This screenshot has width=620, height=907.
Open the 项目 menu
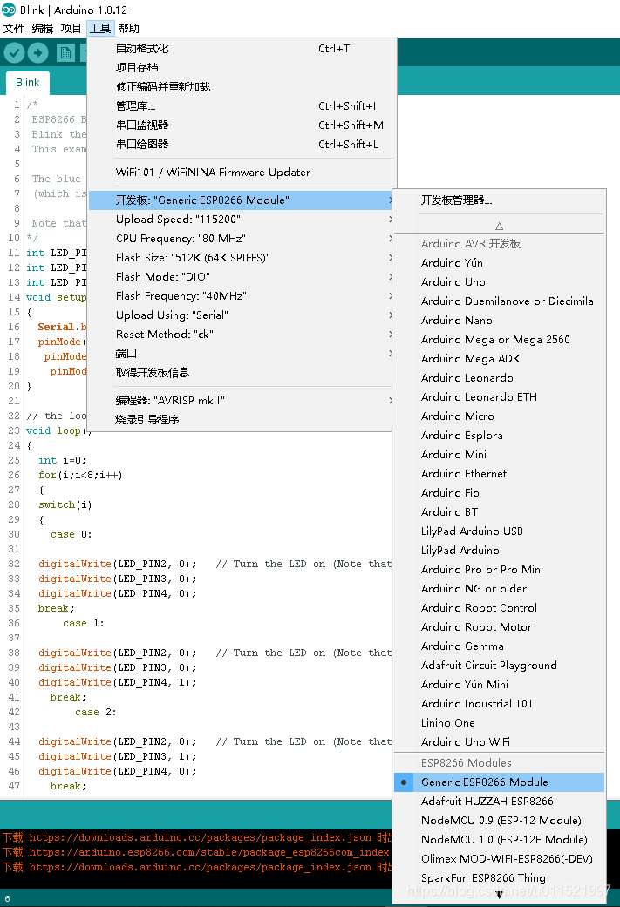(71, 29)
